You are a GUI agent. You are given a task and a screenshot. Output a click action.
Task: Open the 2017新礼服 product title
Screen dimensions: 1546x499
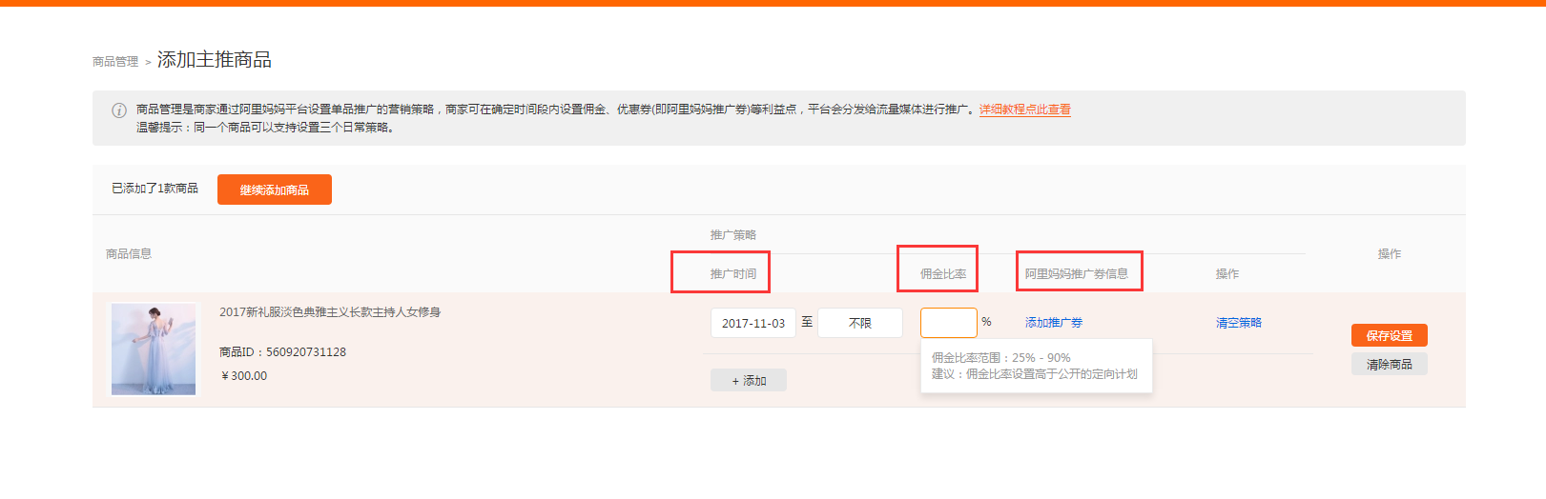tap(330, 312)
